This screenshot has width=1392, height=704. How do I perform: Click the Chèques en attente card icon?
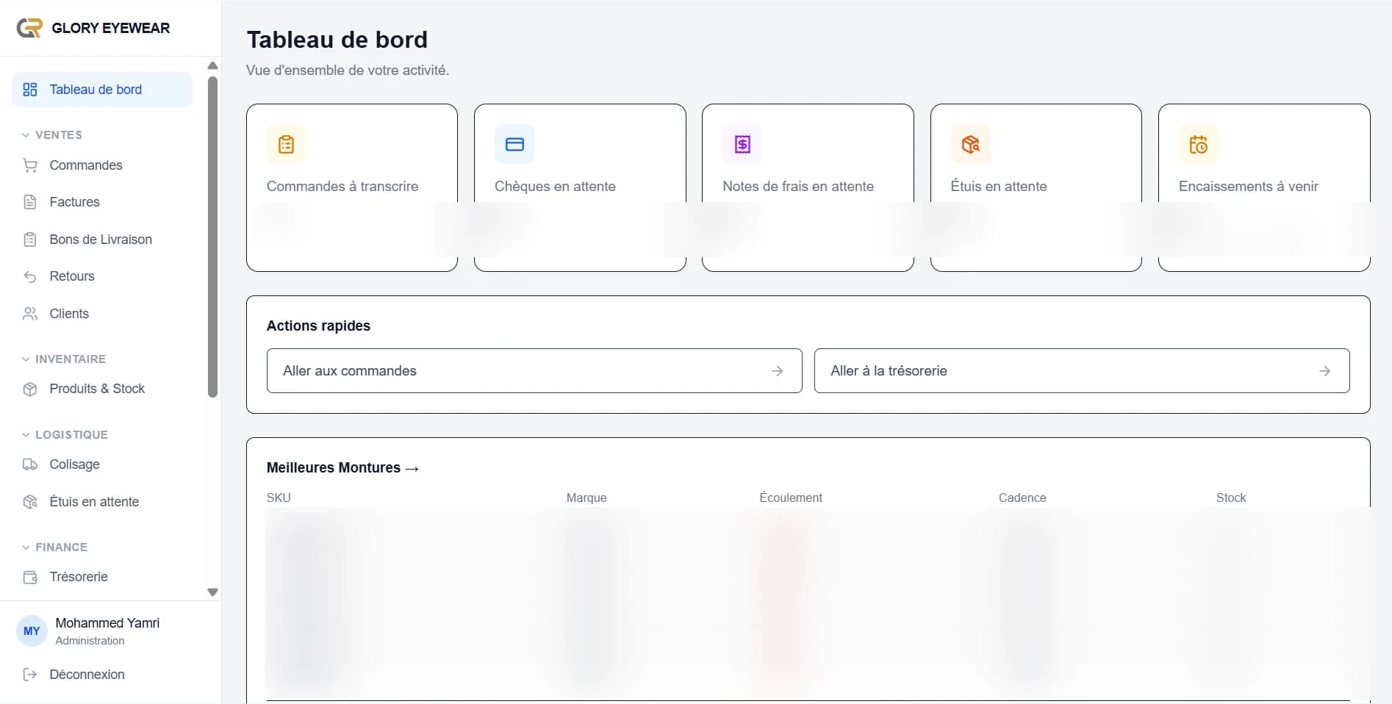point(514,144)
